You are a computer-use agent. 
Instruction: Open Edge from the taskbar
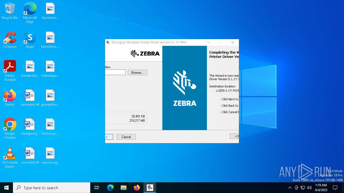click(x=110, y=188)
